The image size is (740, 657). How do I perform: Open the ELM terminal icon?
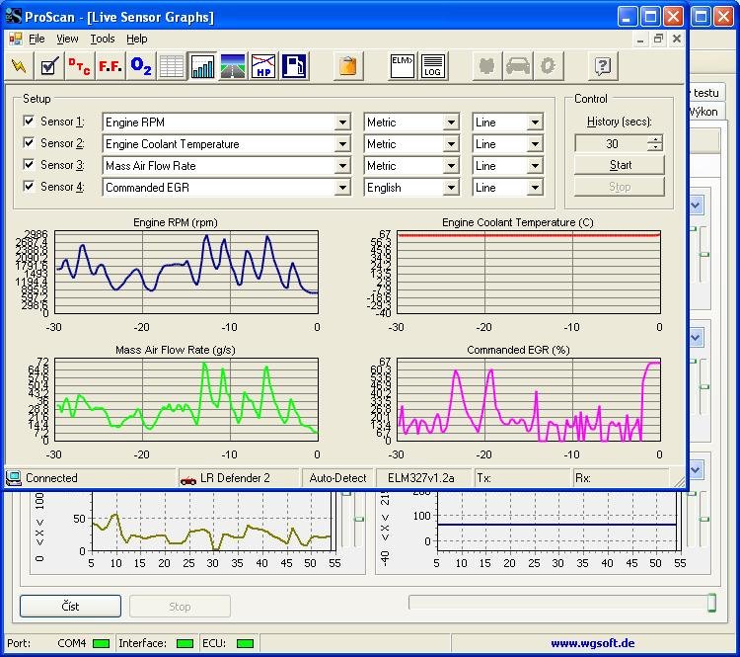point(402,66)
